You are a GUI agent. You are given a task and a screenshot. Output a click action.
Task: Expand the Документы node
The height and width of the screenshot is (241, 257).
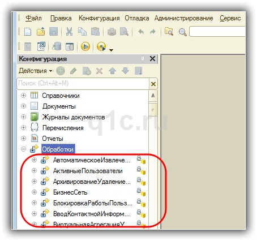point(23,106)
